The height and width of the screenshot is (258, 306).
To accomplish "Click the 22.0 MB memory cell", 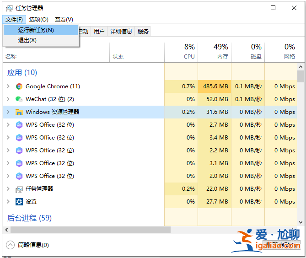I will (215, 189).
